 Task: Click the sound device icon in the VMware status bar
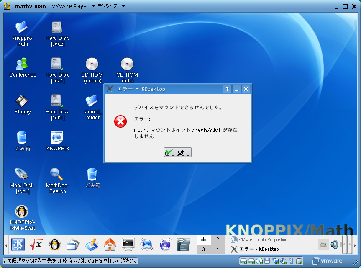[x=283, y=261]
